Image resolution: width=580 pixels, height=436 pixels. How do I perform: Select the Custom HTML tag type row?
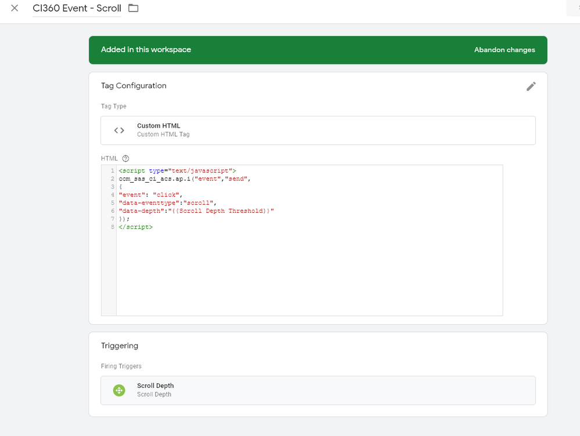[x=318, y=130]
